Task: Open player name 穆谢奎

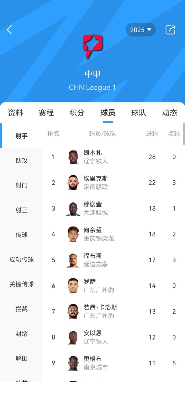Action: 92,204
